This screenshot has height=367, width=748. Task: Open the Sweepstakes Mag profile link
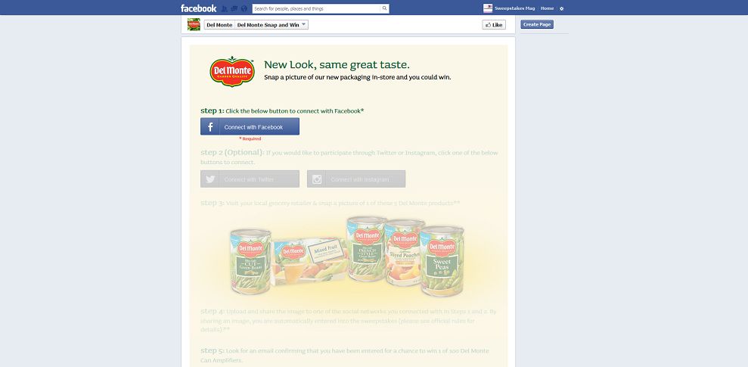tap(514, 8)
